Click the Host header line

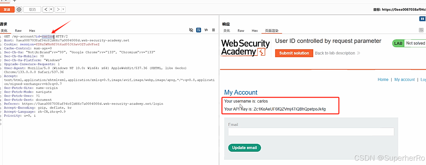[67, 40]
